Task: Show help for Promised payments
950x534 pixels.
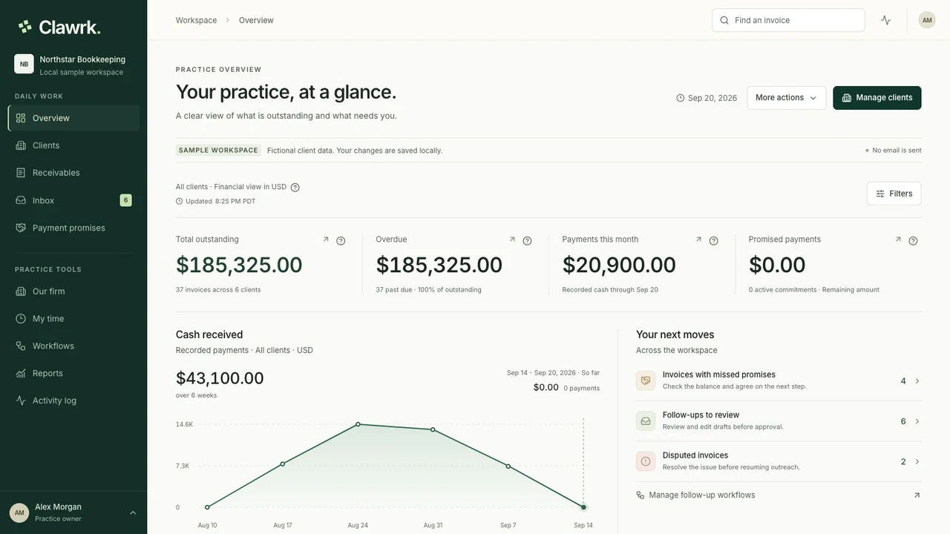Action: click(x=913, y=241)
